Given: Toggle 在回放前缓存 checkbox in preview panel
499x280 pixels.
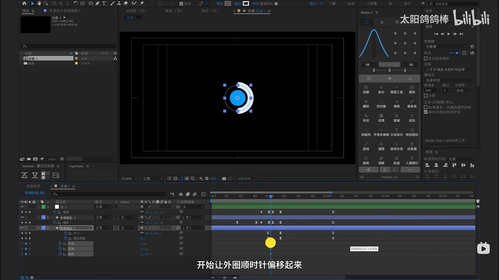Looking at the screenshot, I should tap(426, 58).
